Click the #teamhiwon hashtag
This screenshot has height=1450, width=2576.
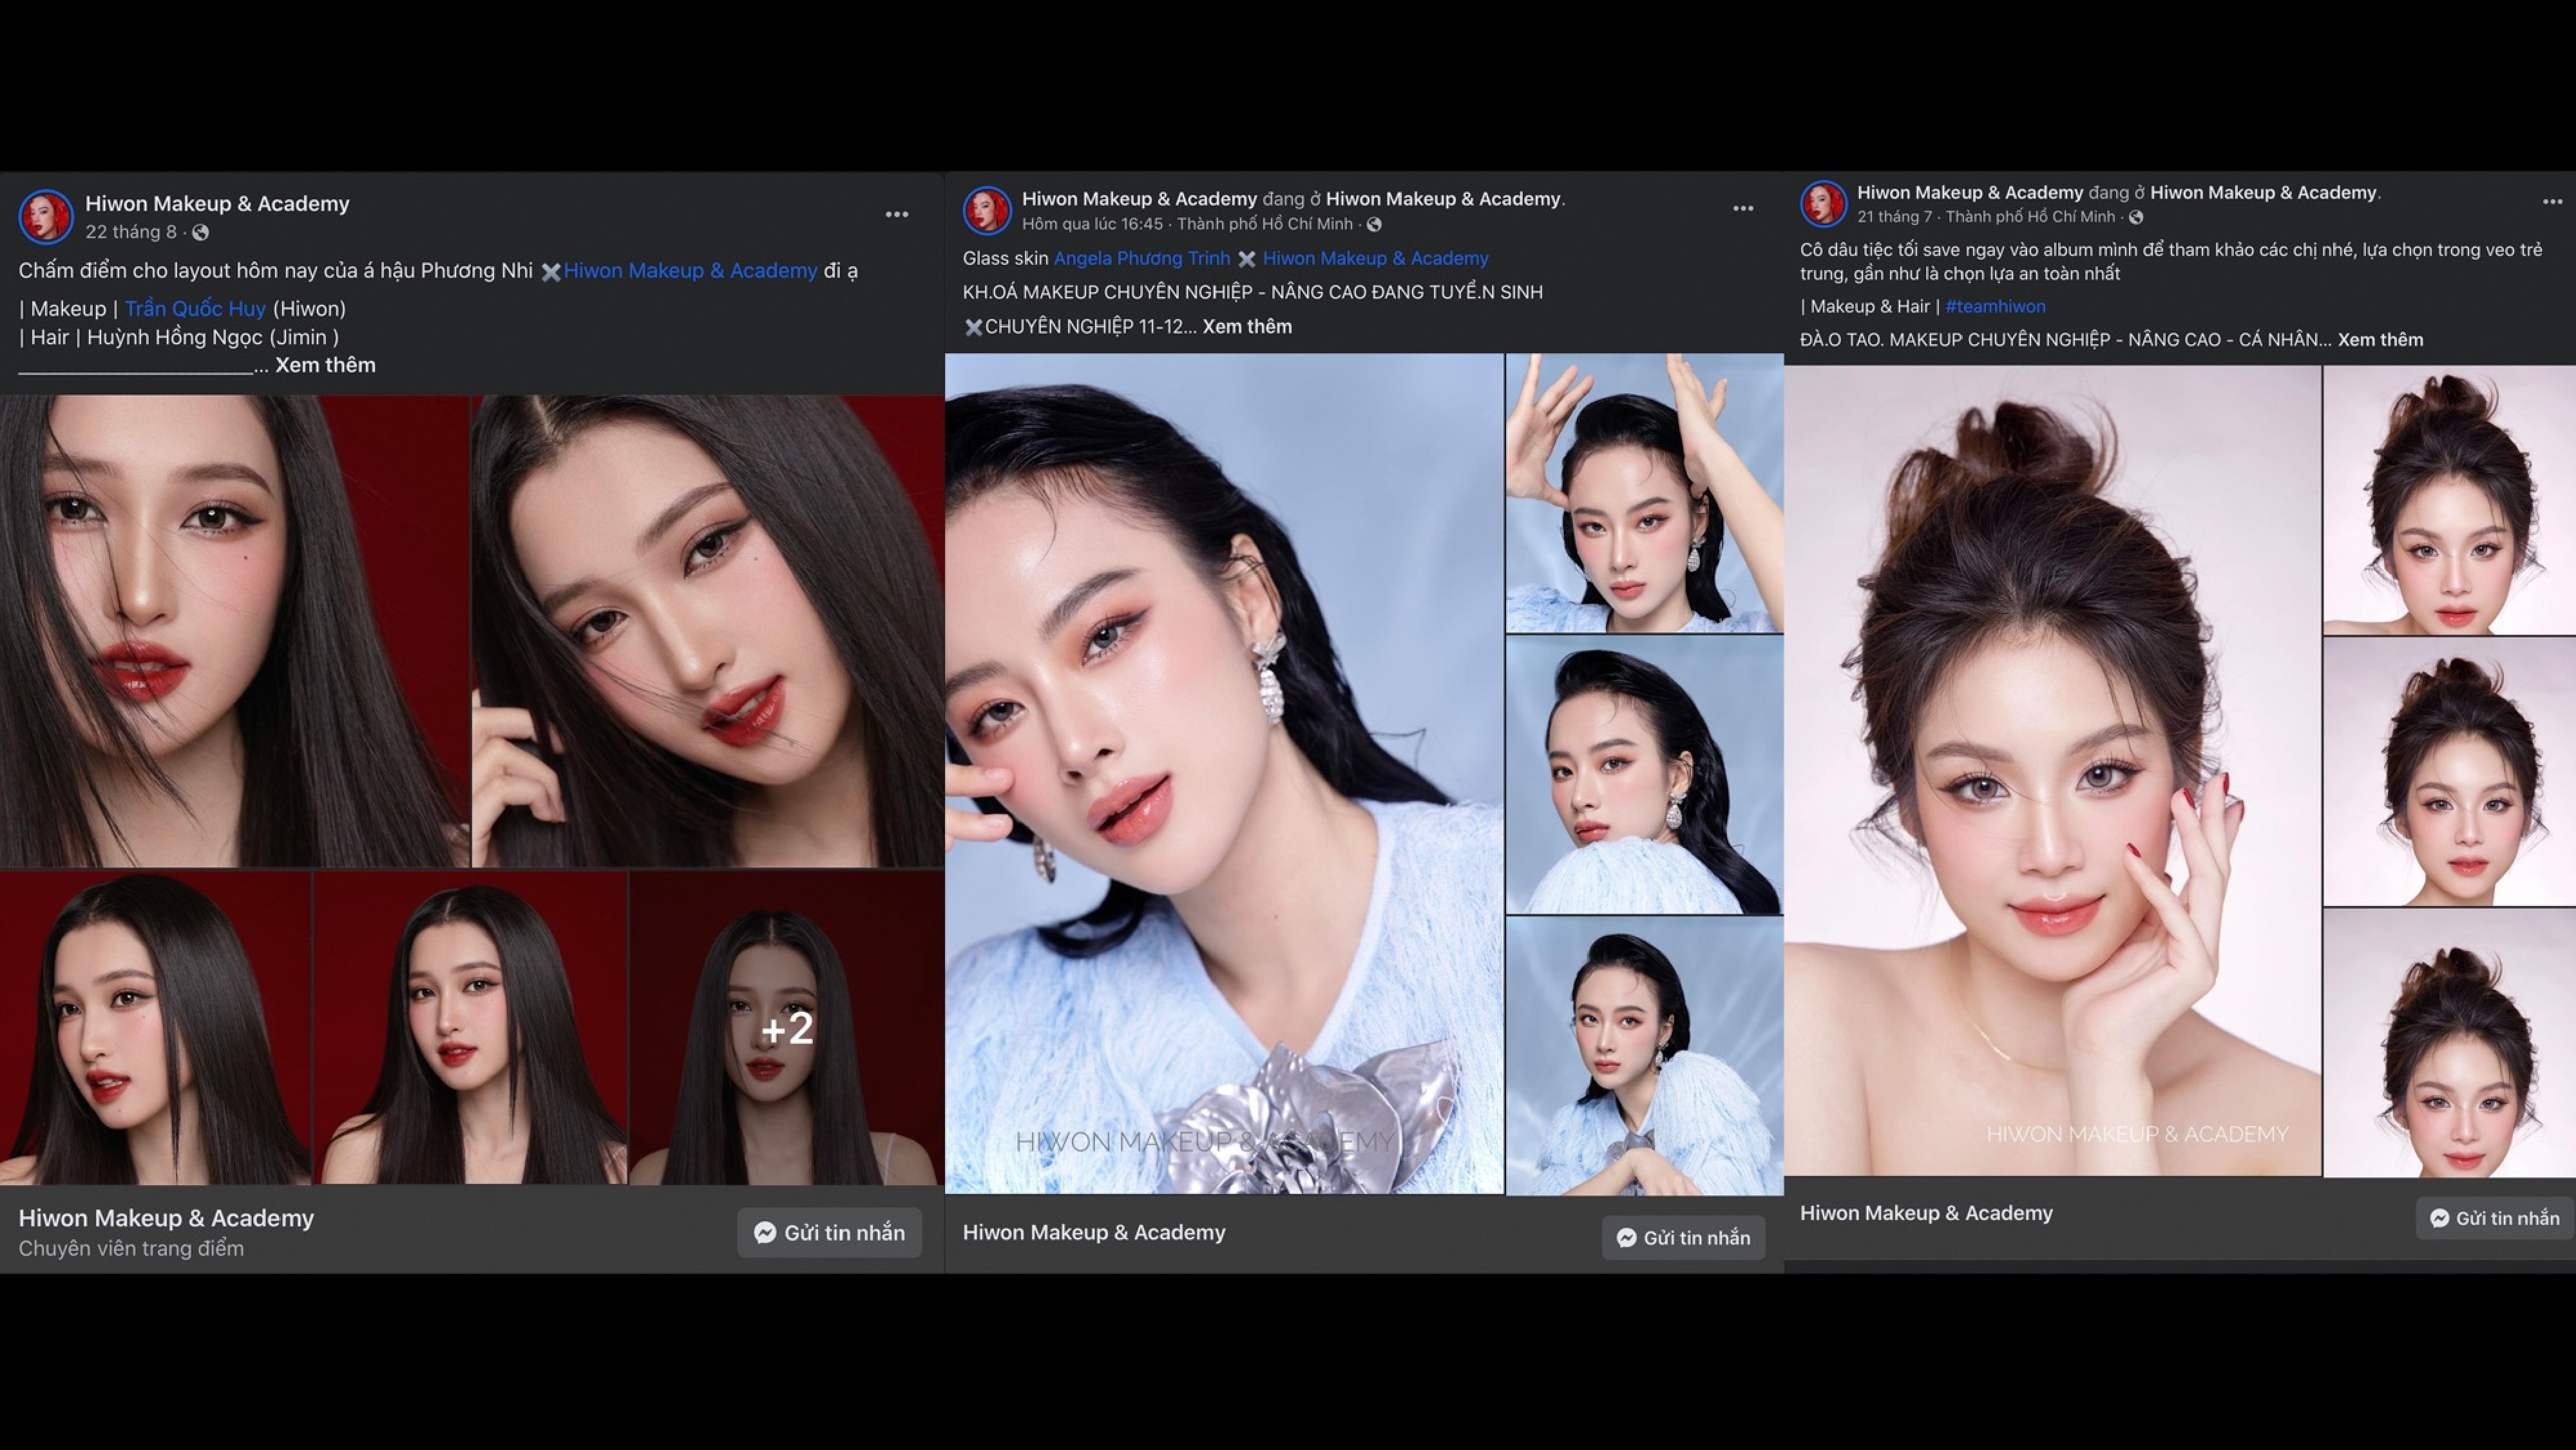click(x=1995, y=307)
